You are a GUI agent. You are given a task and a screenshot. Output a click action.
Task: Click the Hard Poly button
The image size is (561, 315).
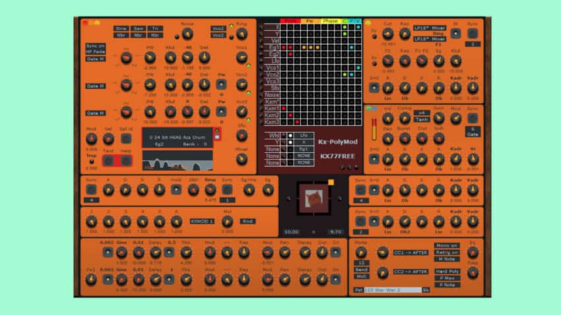tap(447, 272)
